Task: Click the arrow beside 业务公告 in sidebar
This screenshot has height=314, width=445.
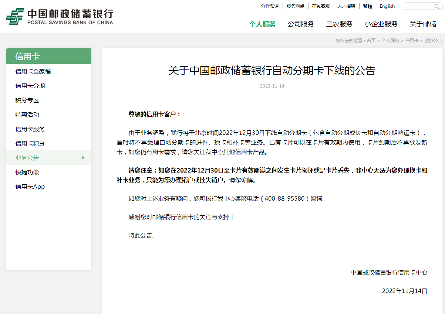Action: point(83,158)
